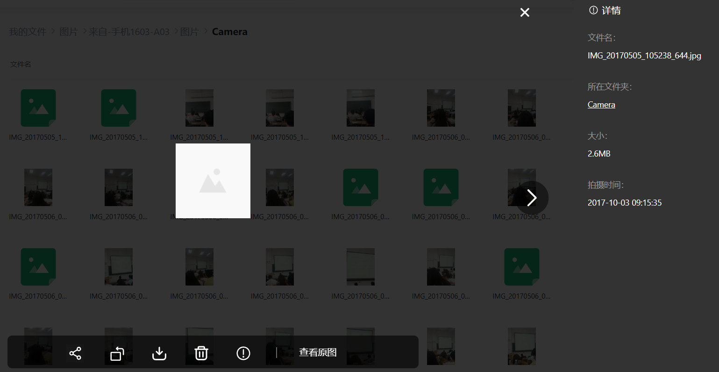Close the image preview with the X

point(525,13)
